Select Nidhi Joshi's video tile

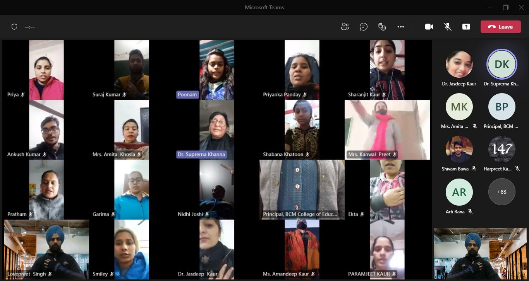click(x=217, y=190)
